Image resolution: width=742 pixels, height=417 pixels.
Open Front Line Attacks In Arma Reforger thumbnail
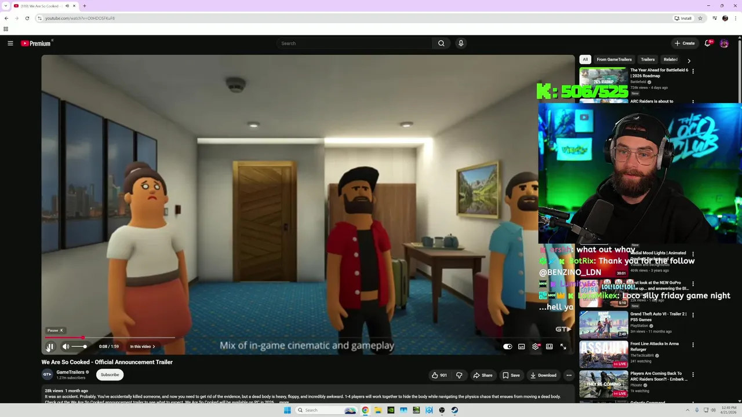(603, 354)
